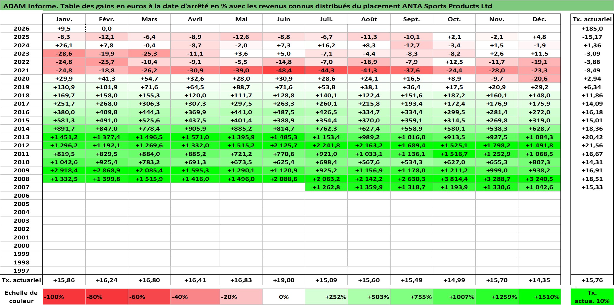Screen dimensions: 614x305
Task: Click the 2013 row label
Action: (21, 137)
